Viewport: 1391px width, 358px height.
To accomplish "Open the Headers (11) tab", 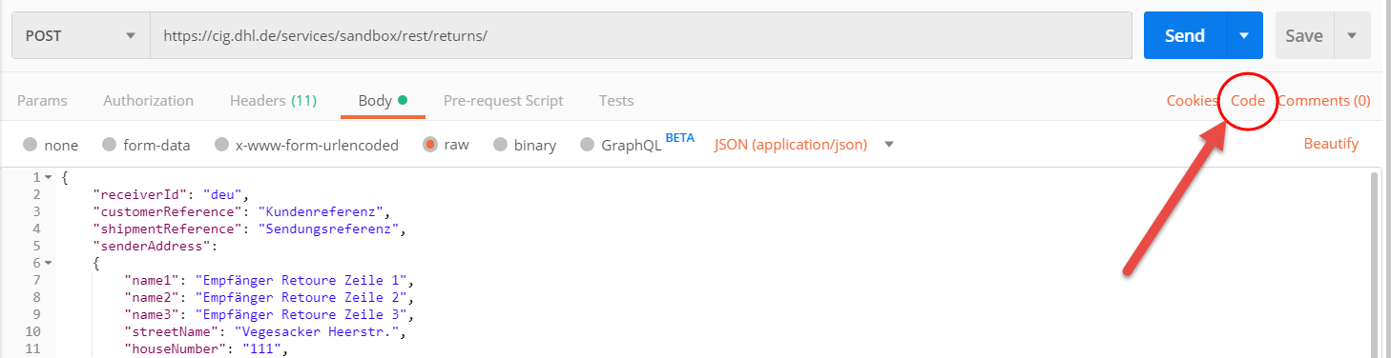I will (273, 100).
